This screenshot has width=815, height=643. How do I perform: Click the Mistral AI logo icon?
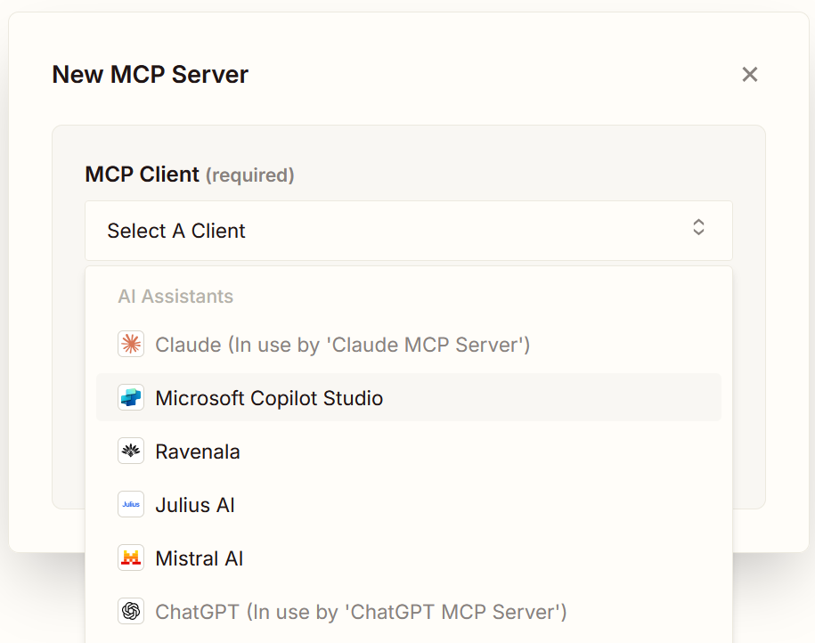[x=131, y=558]
